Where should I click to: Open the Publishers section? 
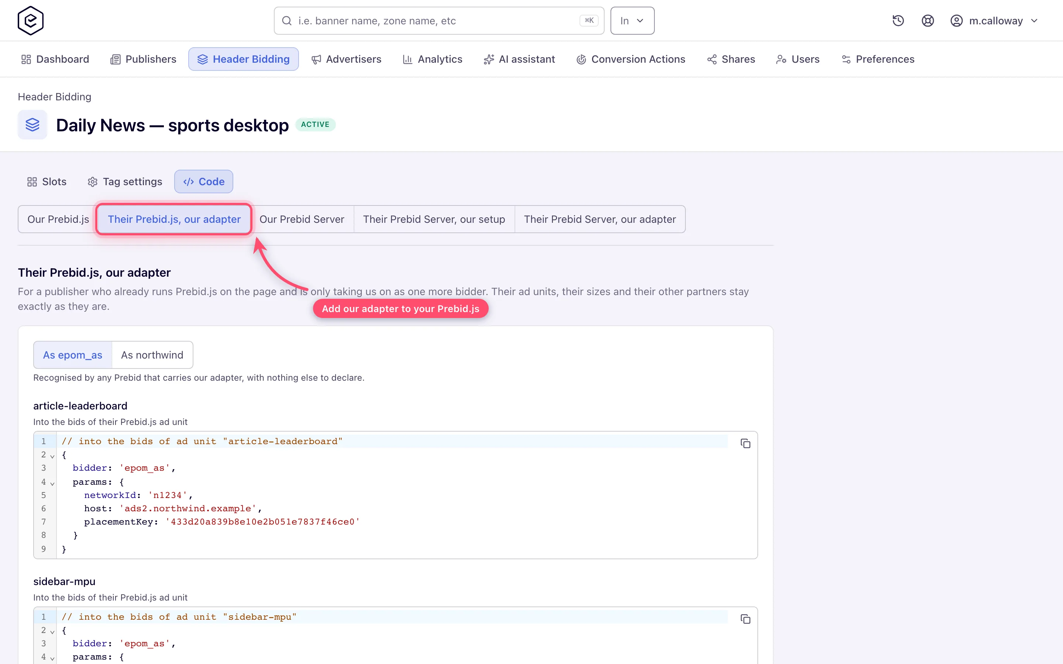[x=143, y=59]
